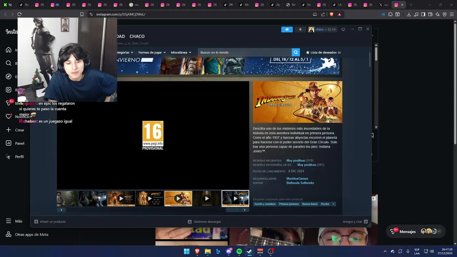The height and width of the screenshot is (257, 457).
Task: Click the Windows Start button
Action: click(x=187, y=251)
